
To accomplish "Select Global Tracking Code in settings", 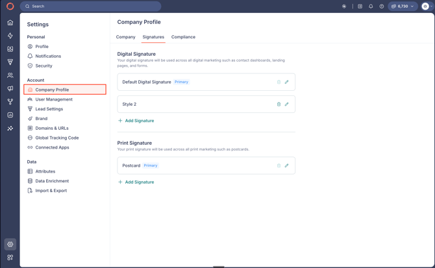I will pos(56,138).
